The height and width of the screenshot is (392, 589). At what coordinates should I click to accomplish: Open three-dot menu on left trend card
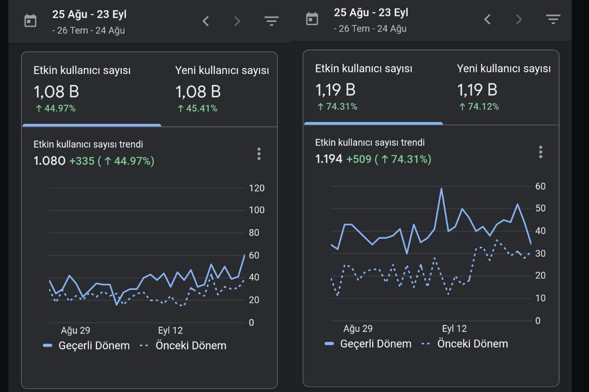tap(259, 154)
